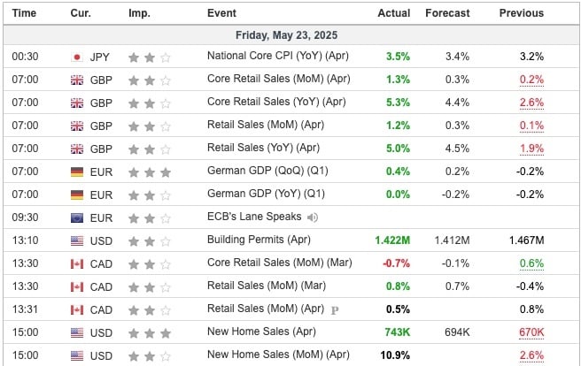Click revised previous value 2.6% for Core Retail Sales (YoY)
This screenshot has height=366, width=581.
click(x=531, y=103)
